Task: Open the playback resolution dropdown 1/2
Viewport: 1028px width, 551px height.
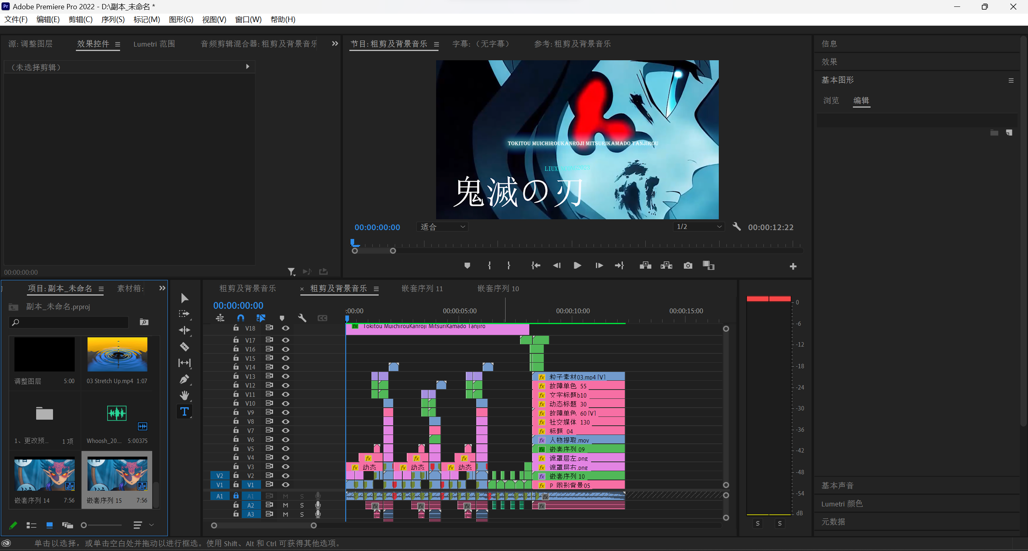Action: [699, 227]
